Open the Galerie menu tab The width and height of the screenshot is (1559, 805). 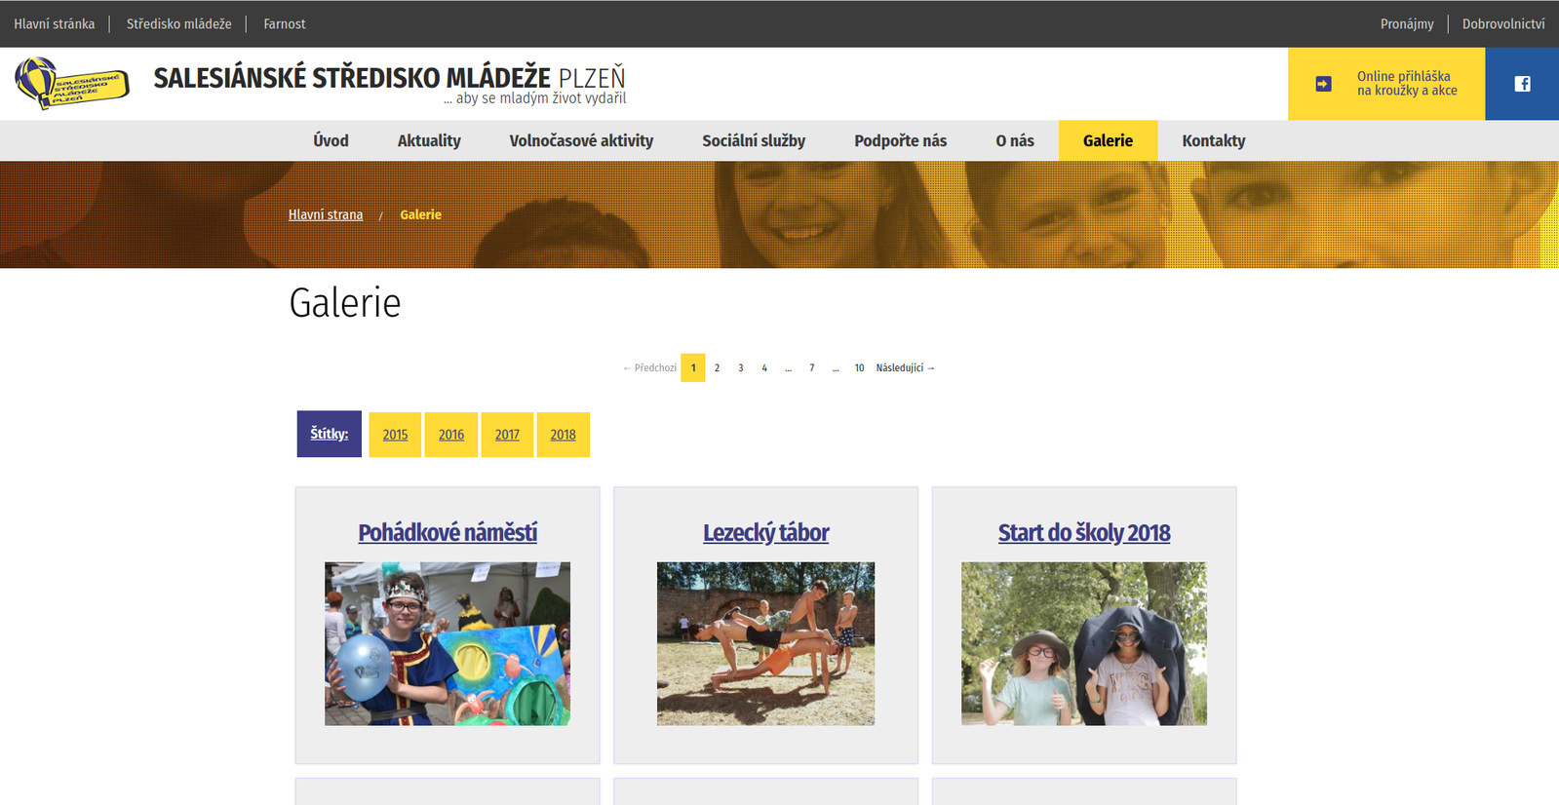coord(1108,140)
